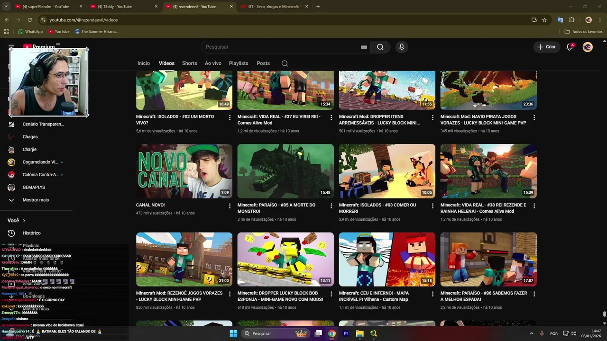Open Colônia Contra-A... subscription channel

pyautogui.click(x=41, y=175)
